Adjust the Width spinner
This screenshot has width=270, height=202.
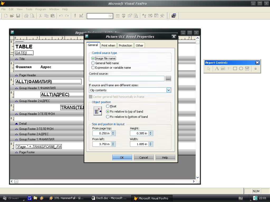click(151, 144)
